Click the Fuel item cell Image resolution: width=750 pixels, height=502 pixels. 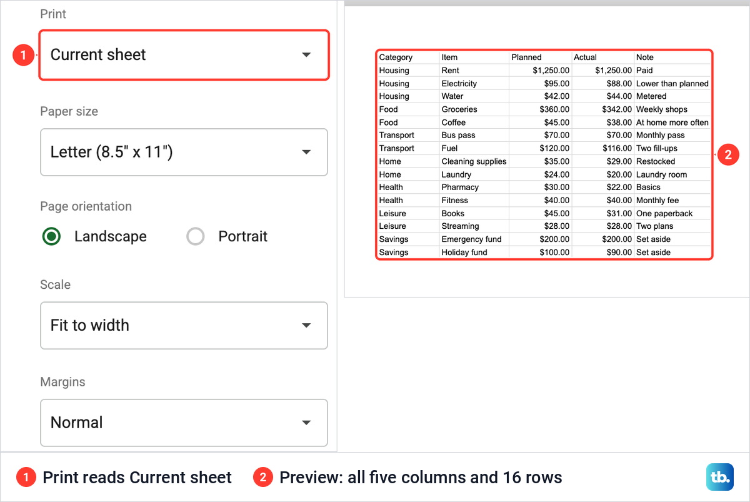474,148
